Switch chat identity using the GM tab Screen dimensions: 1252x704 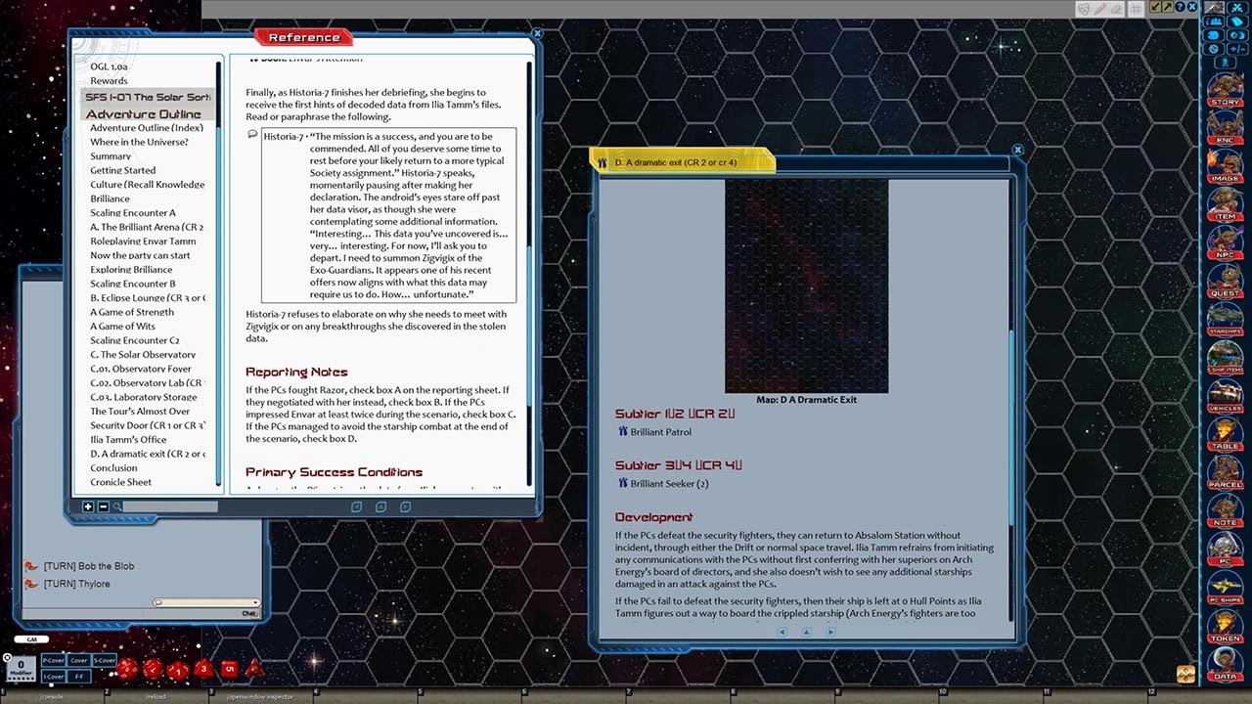tap(32, 638)
